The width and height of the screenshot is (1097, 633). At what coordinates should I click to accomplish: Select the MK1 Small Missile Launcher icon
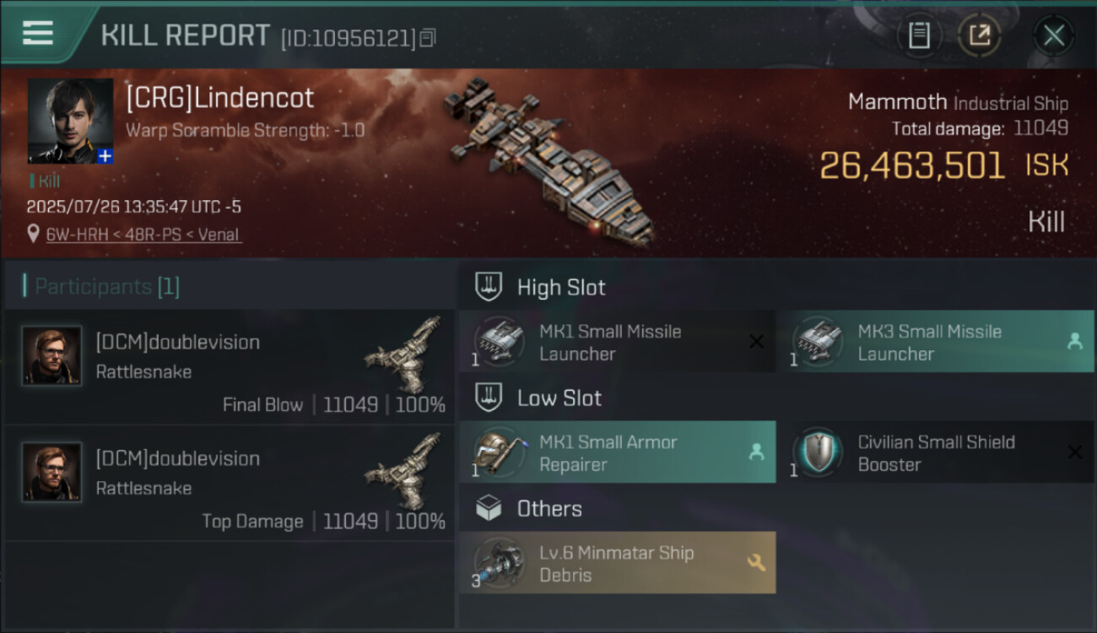pyautogui.click(x=498, y=342)
